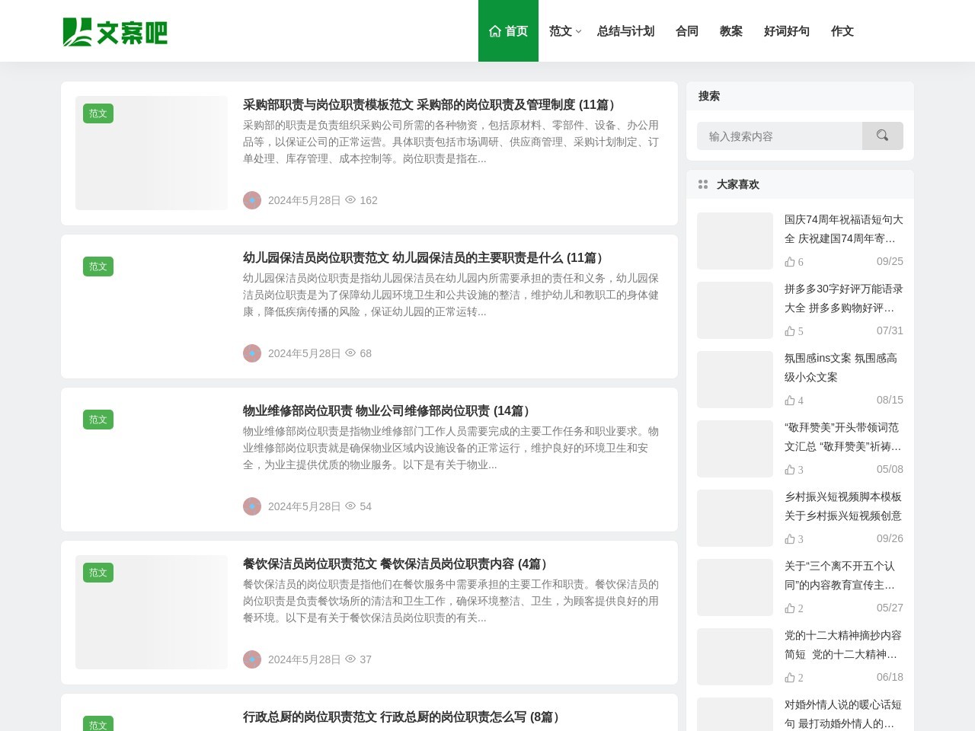975x731 pixels.
Task: Open sidebar post 对婚外情人说的暖心话短句
Action: pos(843,713)
